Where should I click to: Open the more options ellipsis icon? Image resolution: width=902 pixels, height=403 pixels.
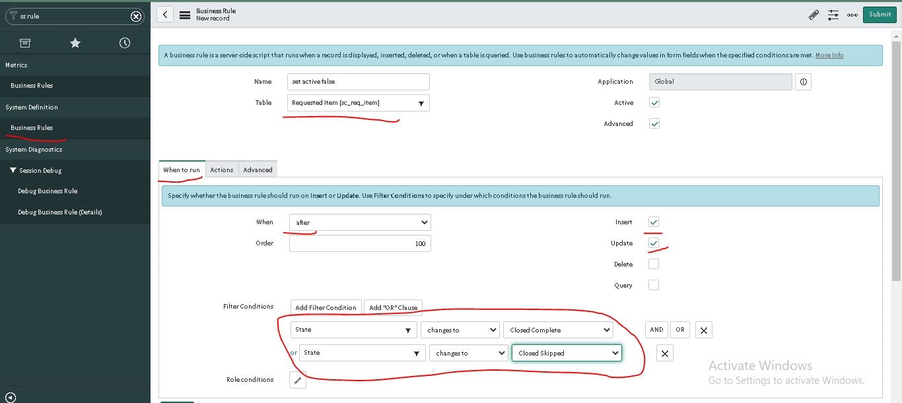[x=852, y=14]
